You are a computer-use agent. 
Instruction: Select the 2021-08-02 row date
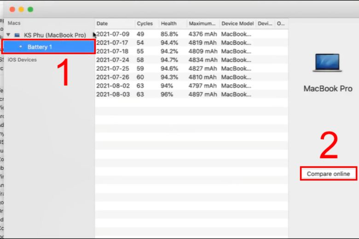(113, 86)
